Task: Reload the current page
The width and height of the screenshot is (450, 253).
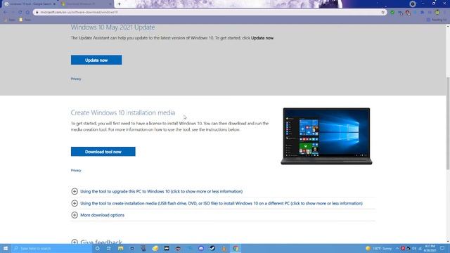Action: [x=20, y=13]
